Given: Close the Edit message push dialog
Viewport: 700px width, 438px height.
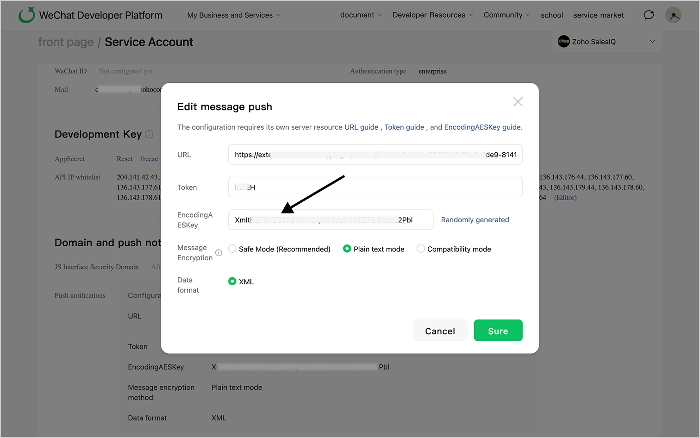Looking at the screenshot, I should [x=518, y=102].
